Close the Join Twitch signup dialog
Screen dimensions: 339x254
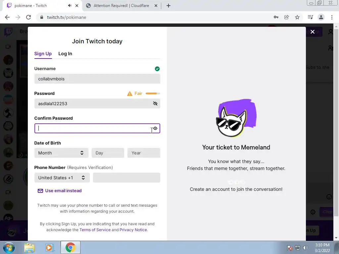pos(313,32)
